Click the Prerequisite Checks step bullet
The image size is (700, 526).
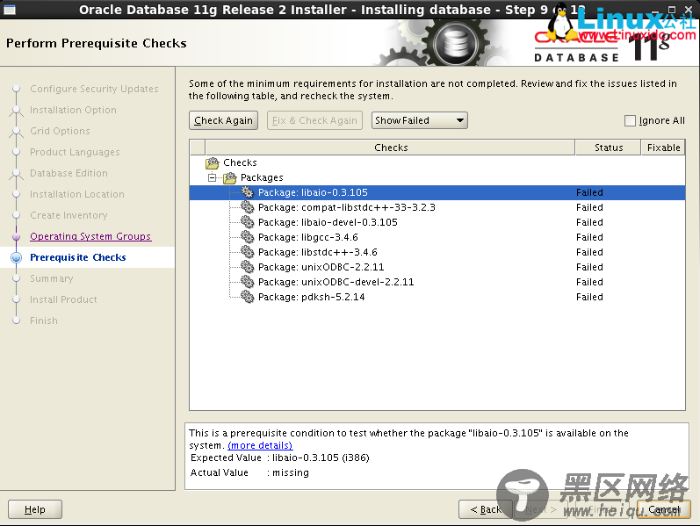16,257
